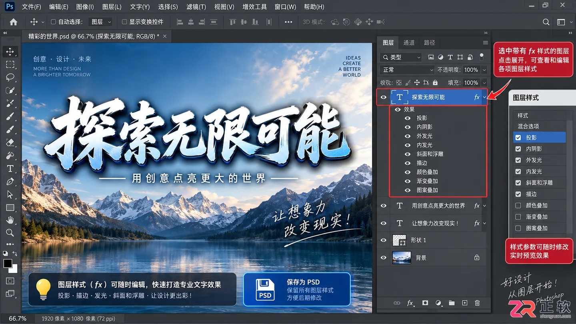Screen dimensions: 576x324
Task: Open the 不透明度 percentage dropdown arrow
Action: 484,70
